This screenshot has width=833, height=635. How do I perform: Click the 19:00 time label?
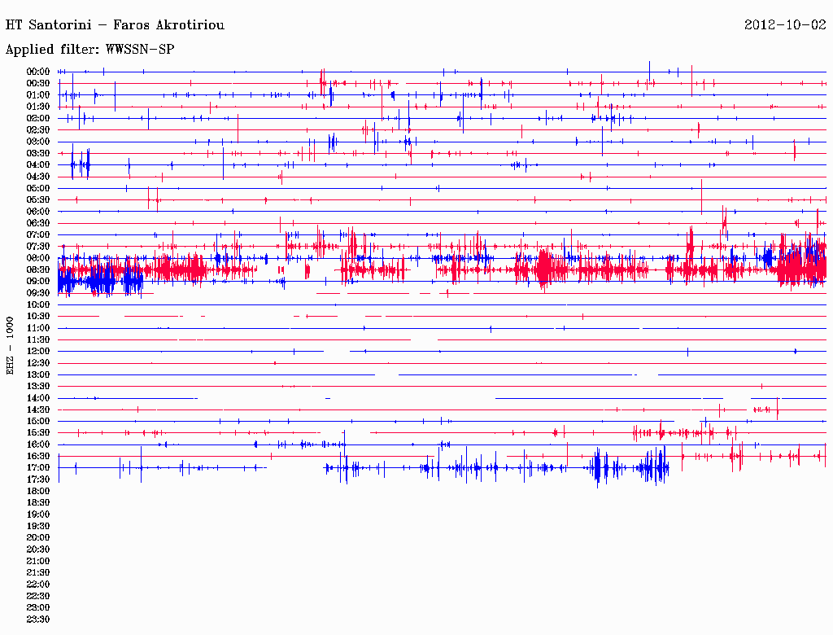click(38, 515)
